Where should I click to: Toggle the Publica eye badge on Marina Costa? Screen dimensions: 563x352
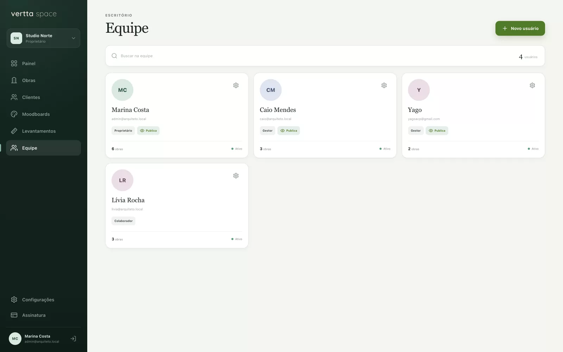148,131
